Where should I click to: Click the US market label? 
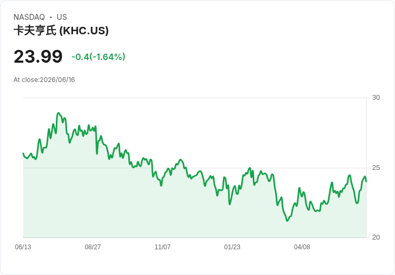click(62, 17)
